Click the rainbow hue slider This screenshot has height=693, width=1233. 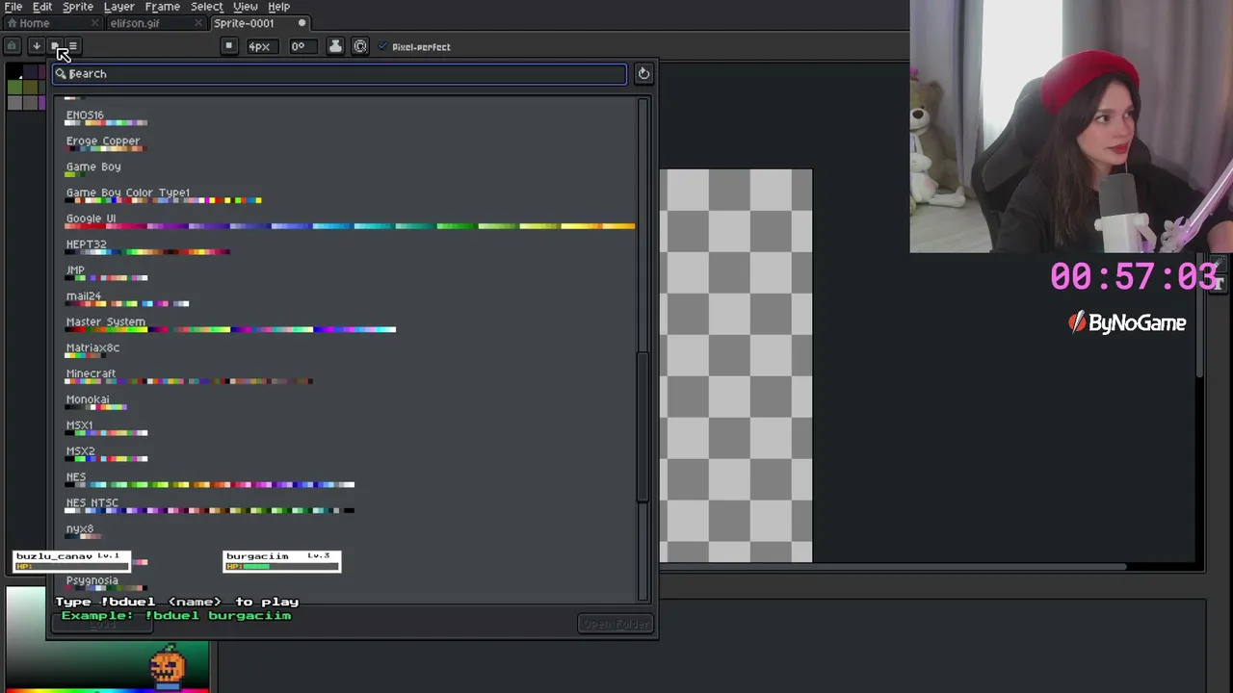[x=107, y=689]
